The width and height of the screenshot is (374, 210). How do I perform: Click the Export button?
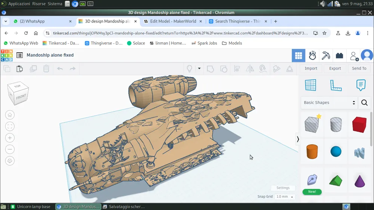(x=335, y=68)
